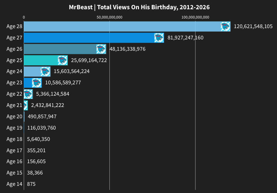Click the 'Age 17' row label
Screen dimensions: 277x193
[x=14, y=150]
